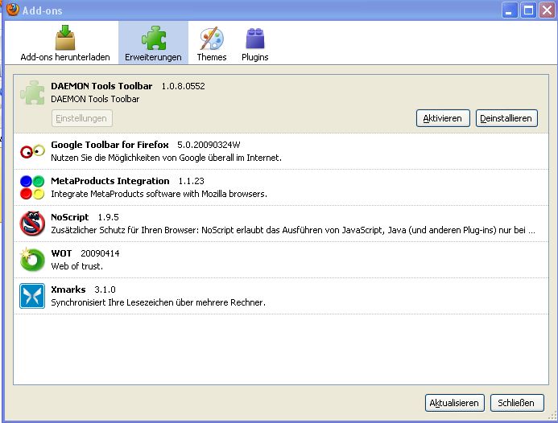Click Deinstallieren for DAEMON Tools Toolbar
Viewport: 558px width, 423px height.
[506, 118]
